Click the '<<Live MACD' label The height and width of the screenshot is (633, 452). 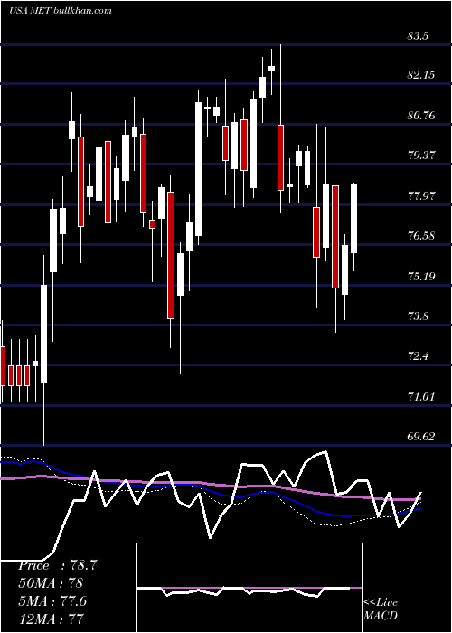click(381, 609)
